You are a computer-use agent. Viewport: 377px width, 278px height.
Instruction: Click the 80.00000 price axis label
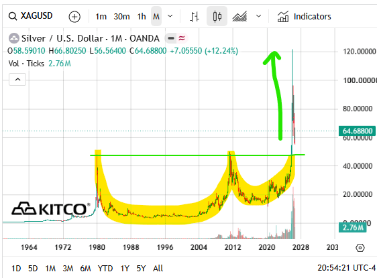tap(358, 109)
